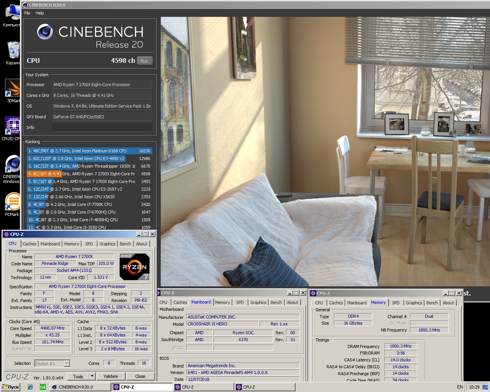Open the File menu in Cinebench
Screen dimensions: 490x392
pos(27,13)
